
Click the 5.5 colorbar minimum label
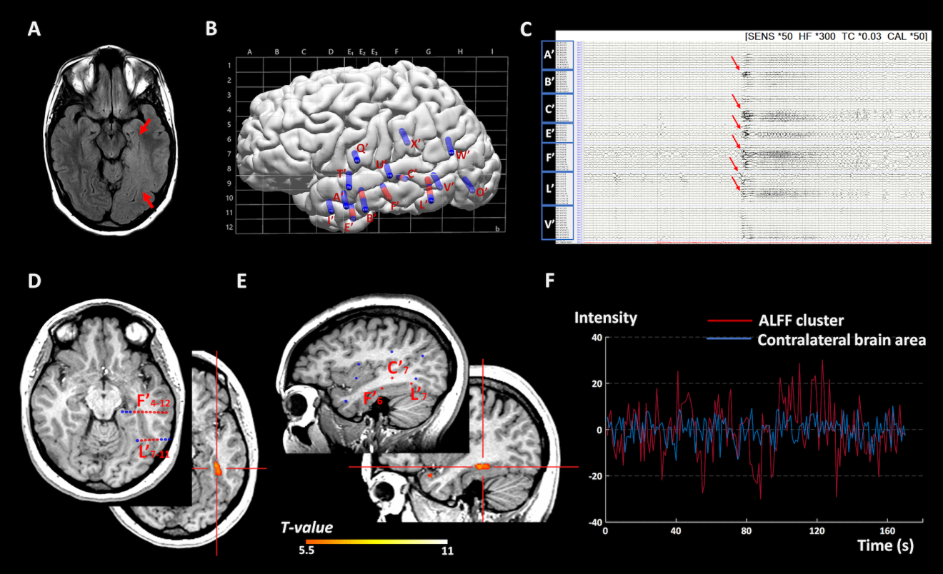(306, 552)
